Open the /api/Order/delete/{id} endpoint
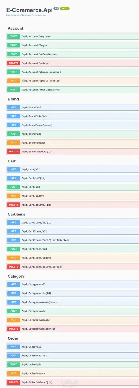 [73, 382]
